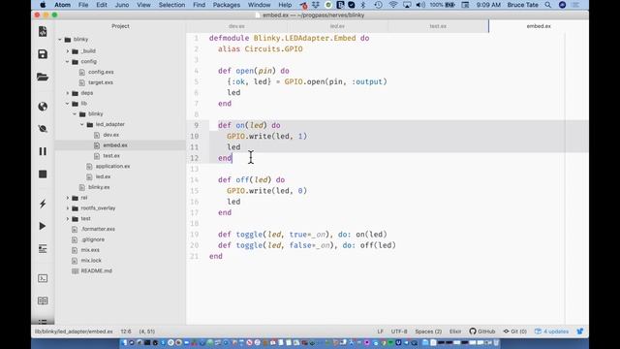Open config.exs in the tree
Viewport: 620px width, 349px height.
coord(101,72)
